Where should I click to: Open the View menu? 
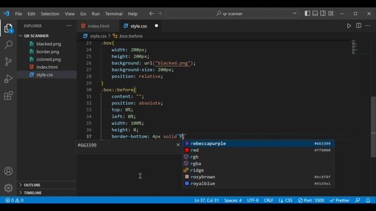click(69, 13)
